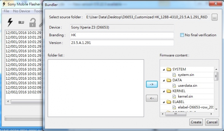This screenshot has width=224, height=131.
Task: Click the first log line 12/001/2016 10:01:30
Action: point(23,74)
